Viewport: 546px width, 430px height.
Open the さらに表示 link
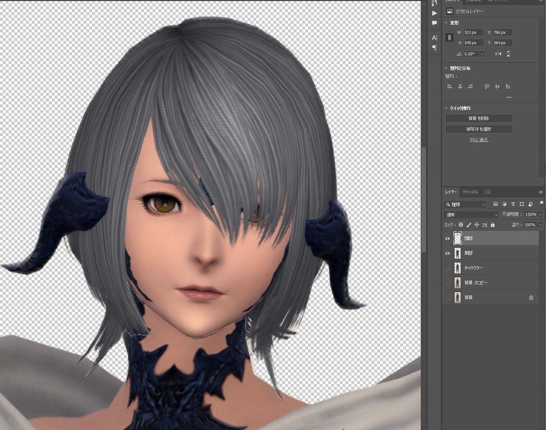479,139
